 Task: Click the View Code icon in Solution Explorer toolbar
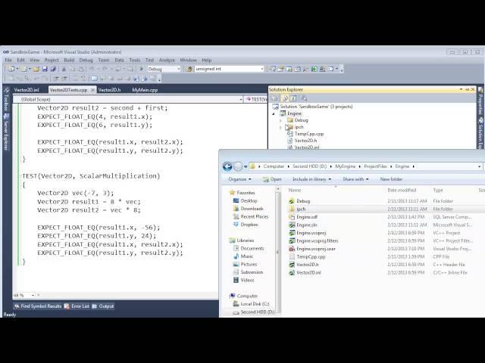[305, 98]
